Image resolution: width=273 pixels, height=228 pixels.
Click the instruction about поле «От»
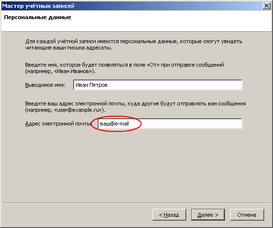point(124,68)
